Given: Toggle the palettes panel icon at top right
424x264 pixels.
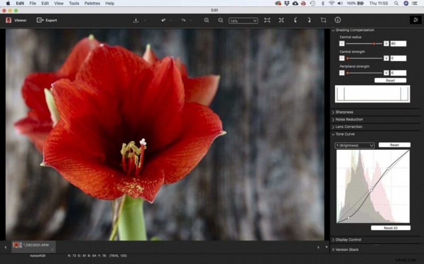Looking at the screenshot, I should click(x=416, y=20).
